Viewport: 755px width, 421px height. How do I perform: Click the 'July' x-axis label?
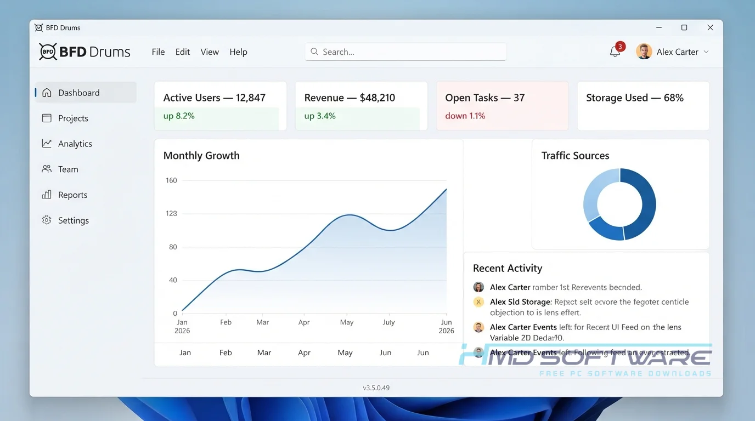pyautogui.click(x=388, y=322)
